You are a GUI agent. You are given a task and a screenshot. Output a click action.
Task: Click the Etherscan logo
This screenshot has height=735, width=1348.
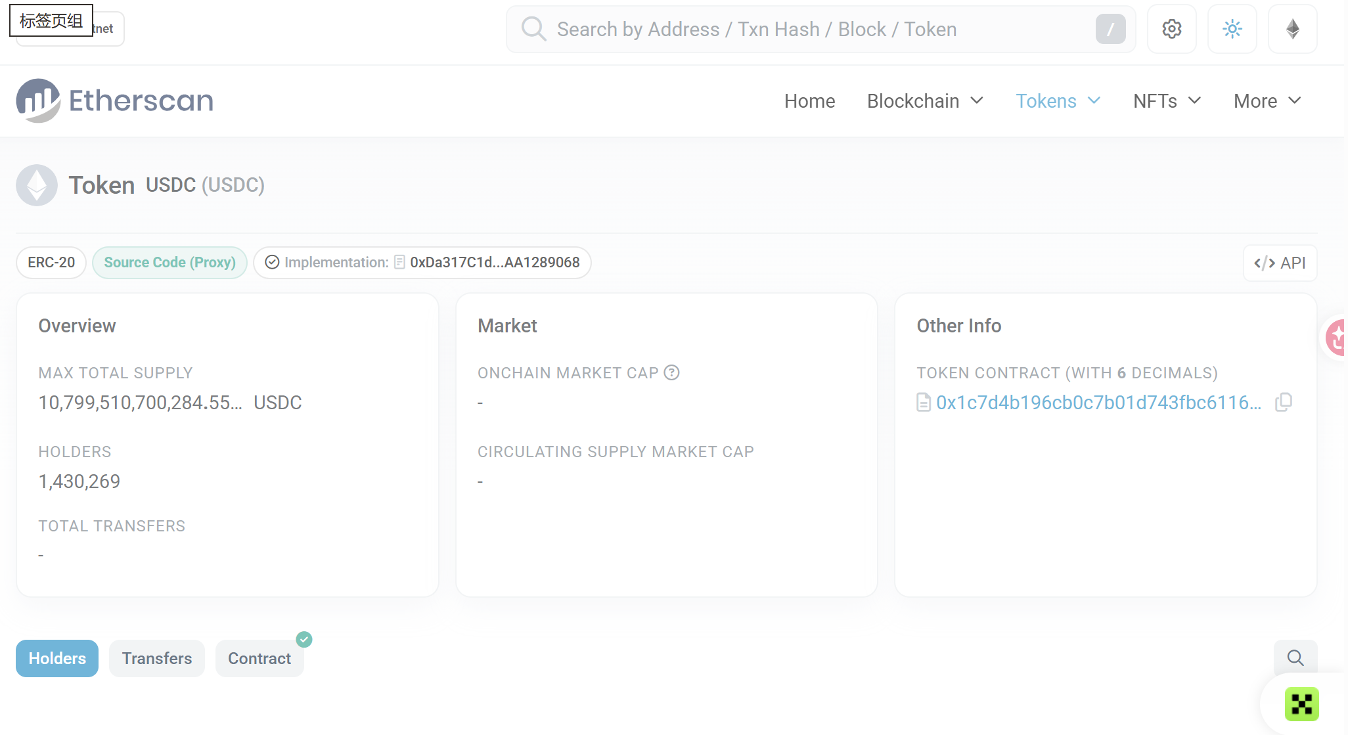click(115, 100)
